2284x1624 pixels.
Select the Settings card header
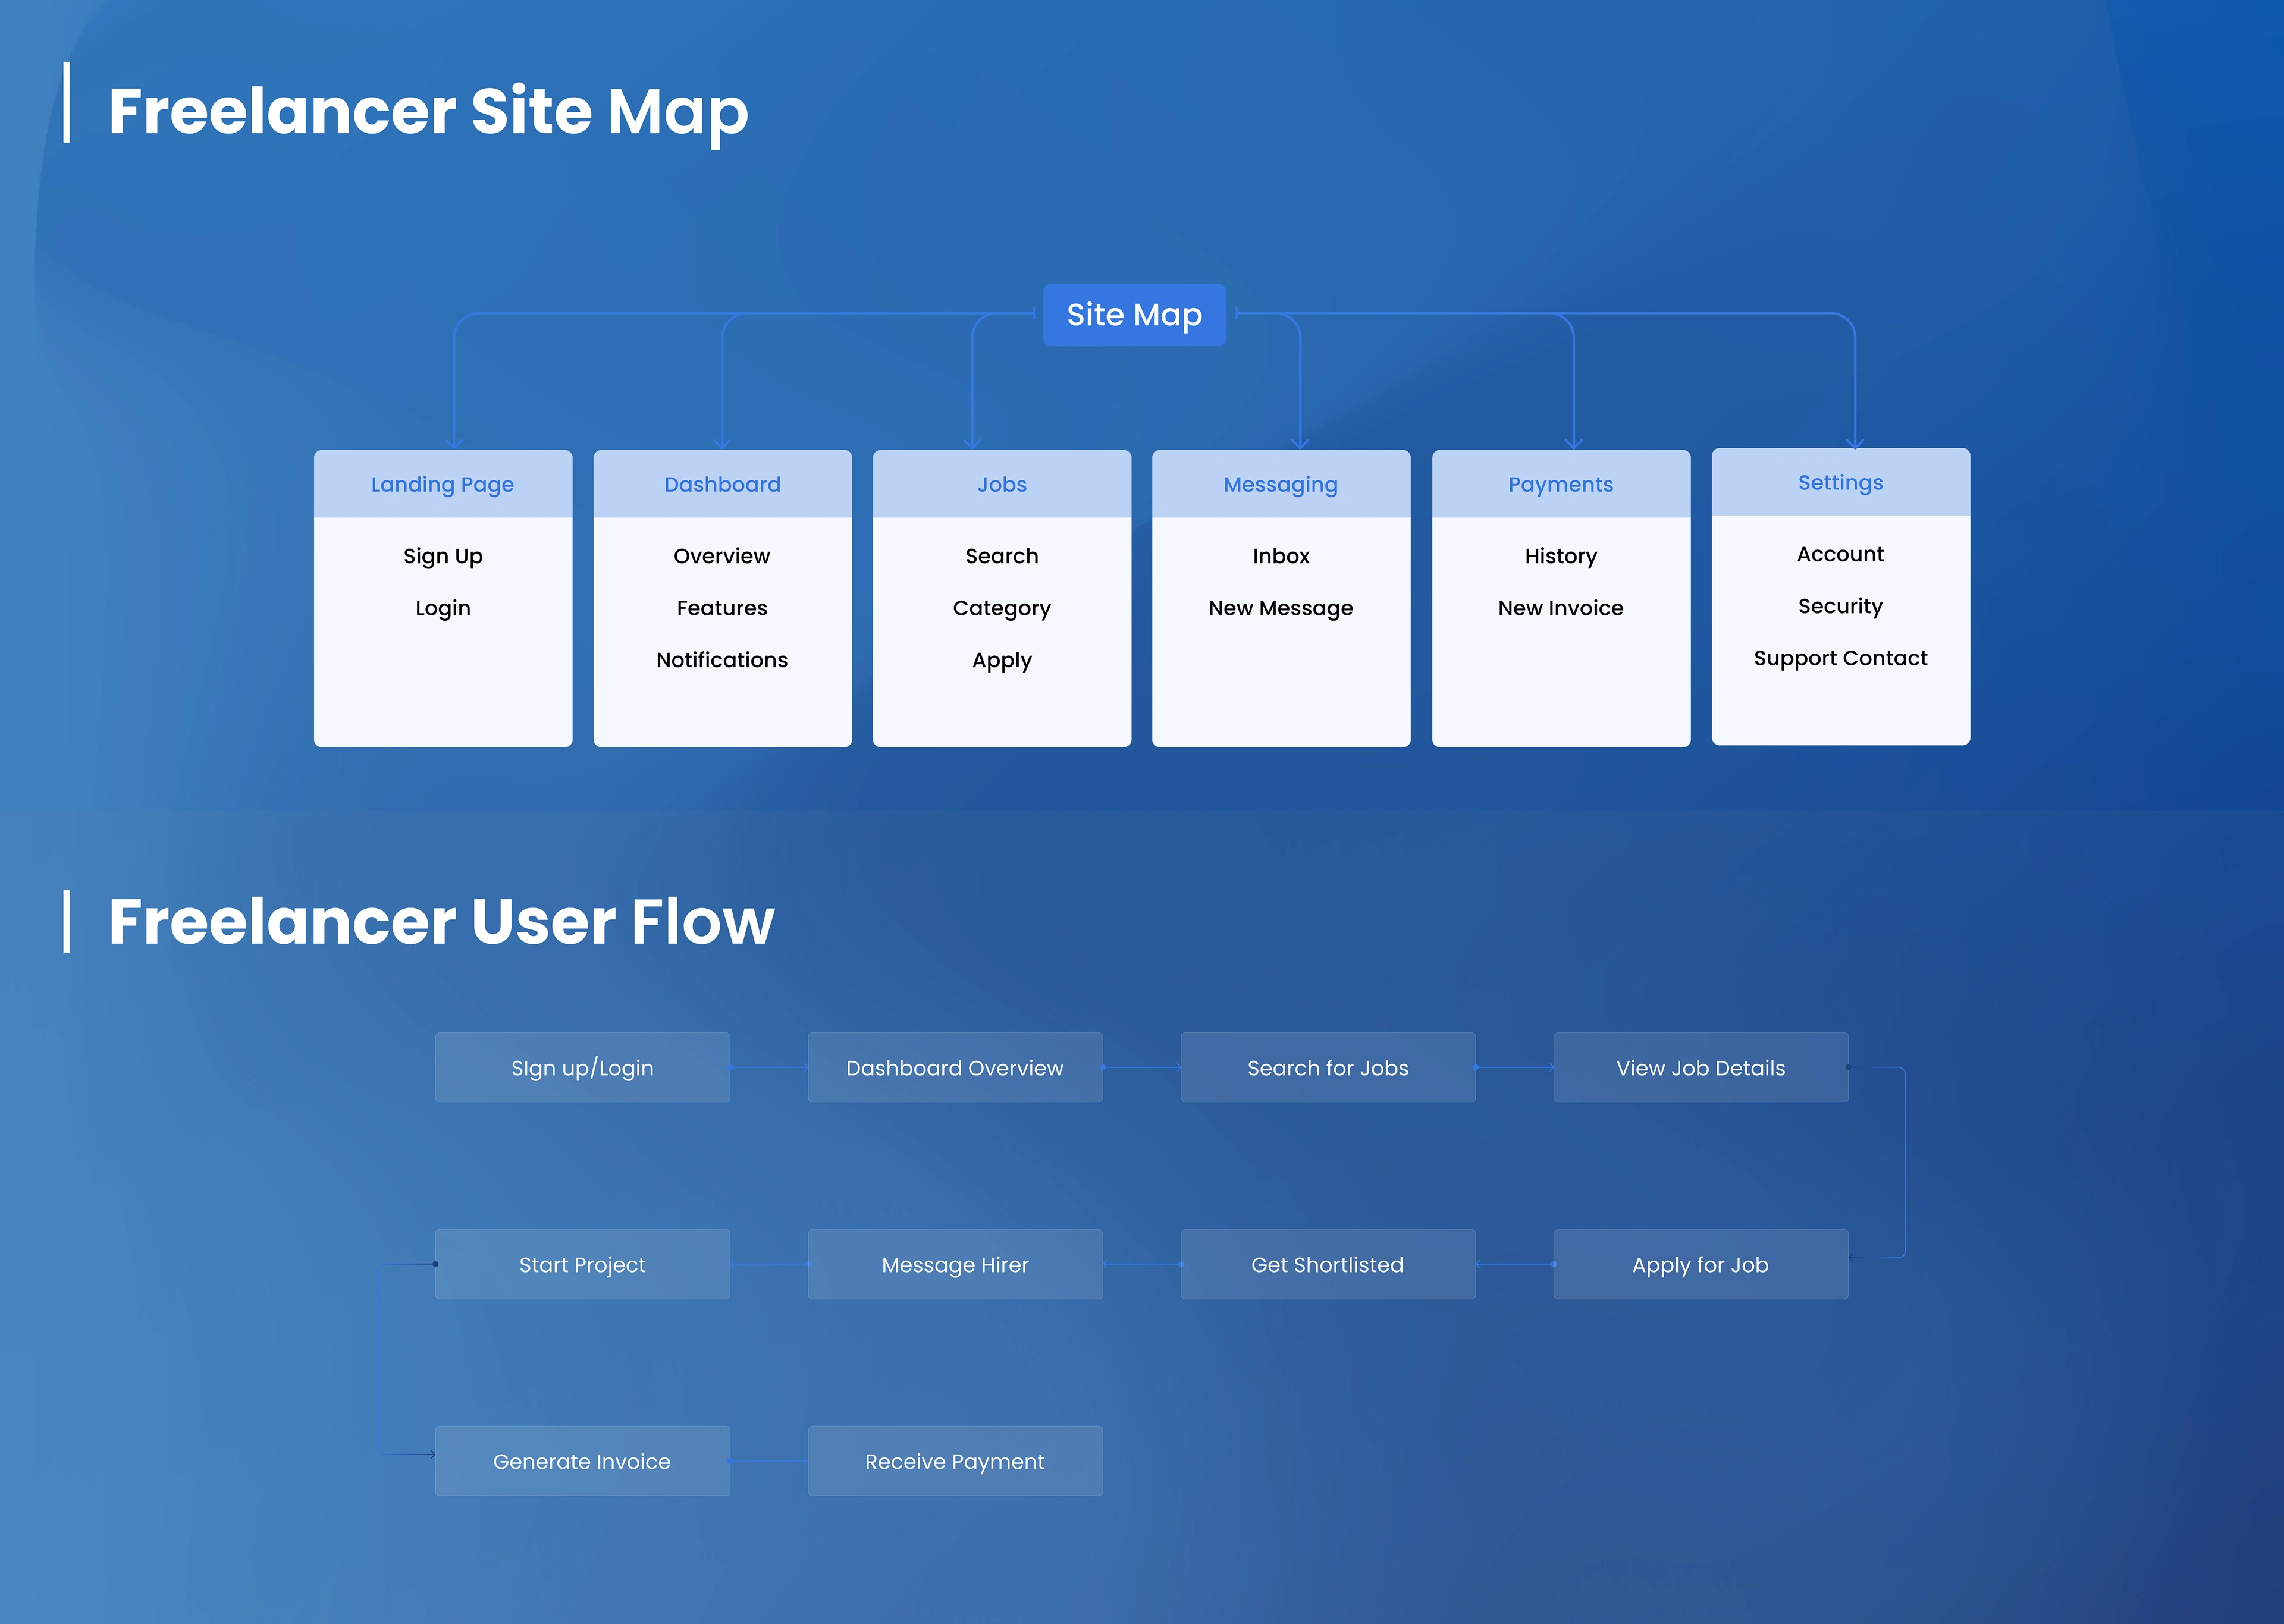pos(1841,482)
